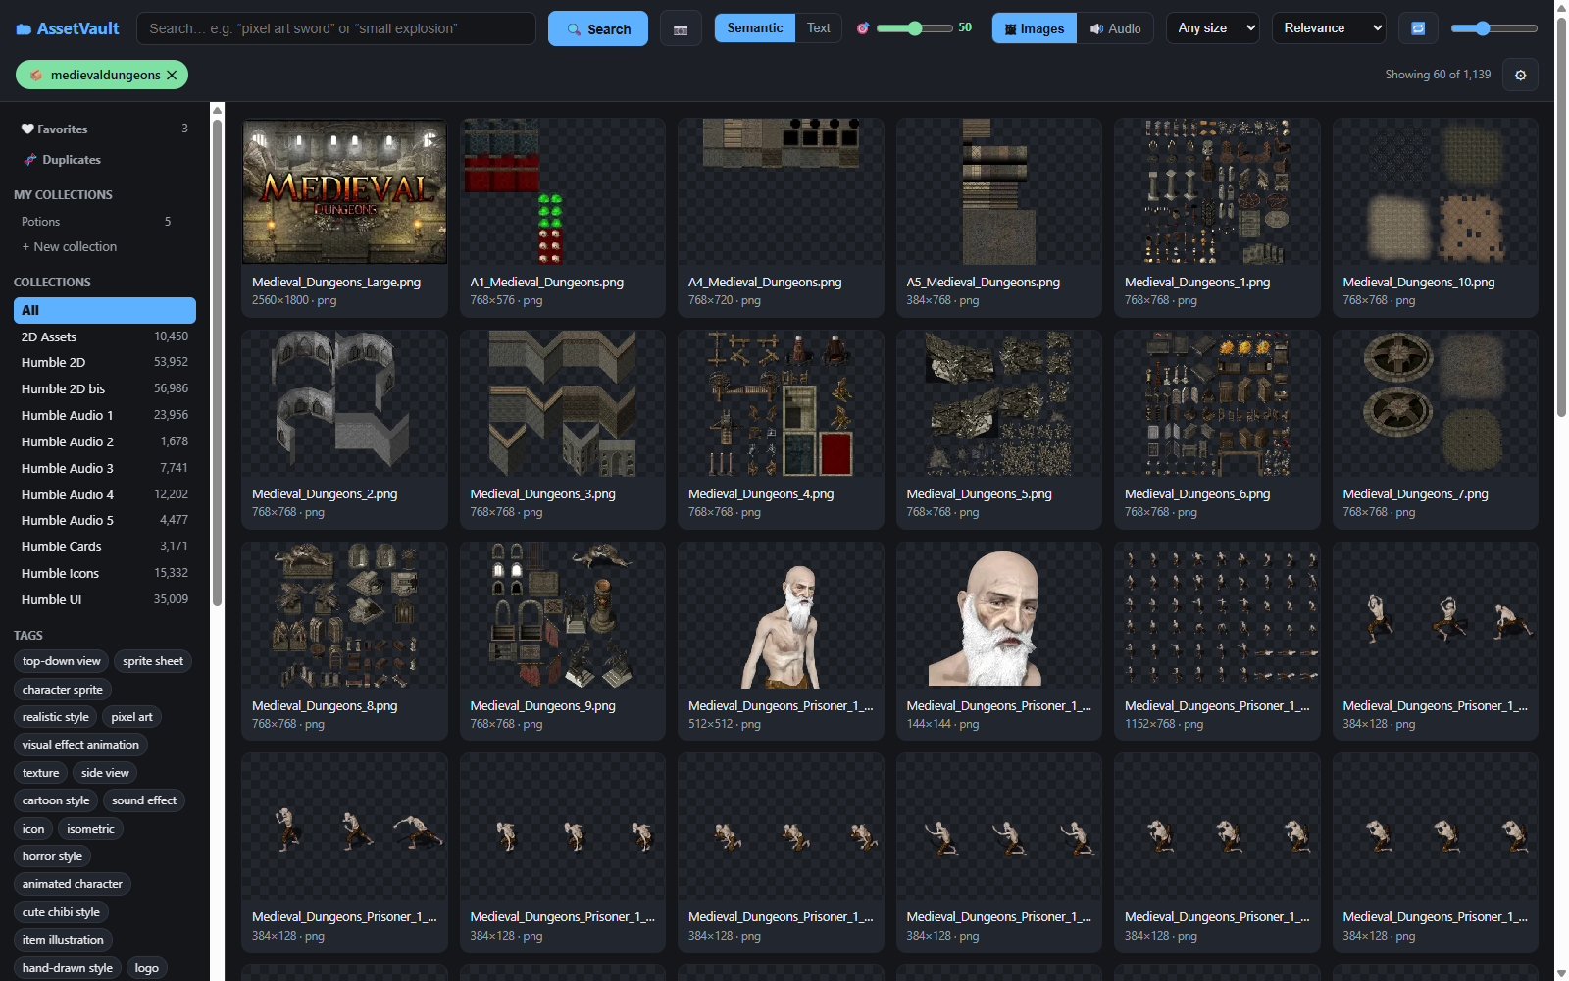The image size is (1569, 981).
Task: Filter by the sound effect tag
Action: point(144,800)
